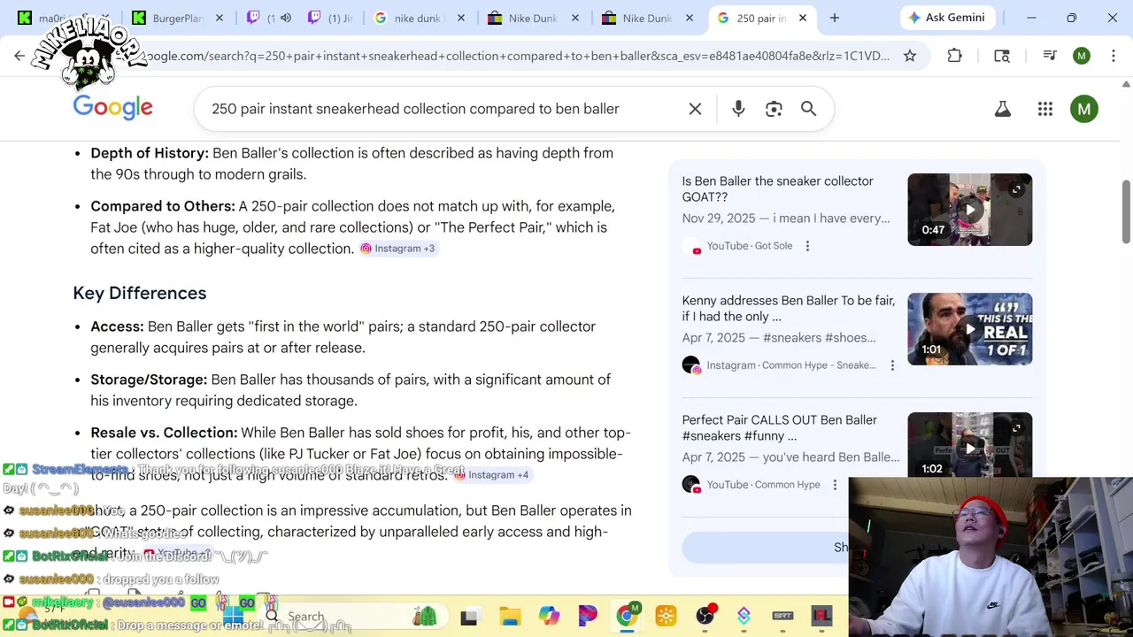
Task: Click the Ask Gemini button
Action: click(x=949, y=18)
